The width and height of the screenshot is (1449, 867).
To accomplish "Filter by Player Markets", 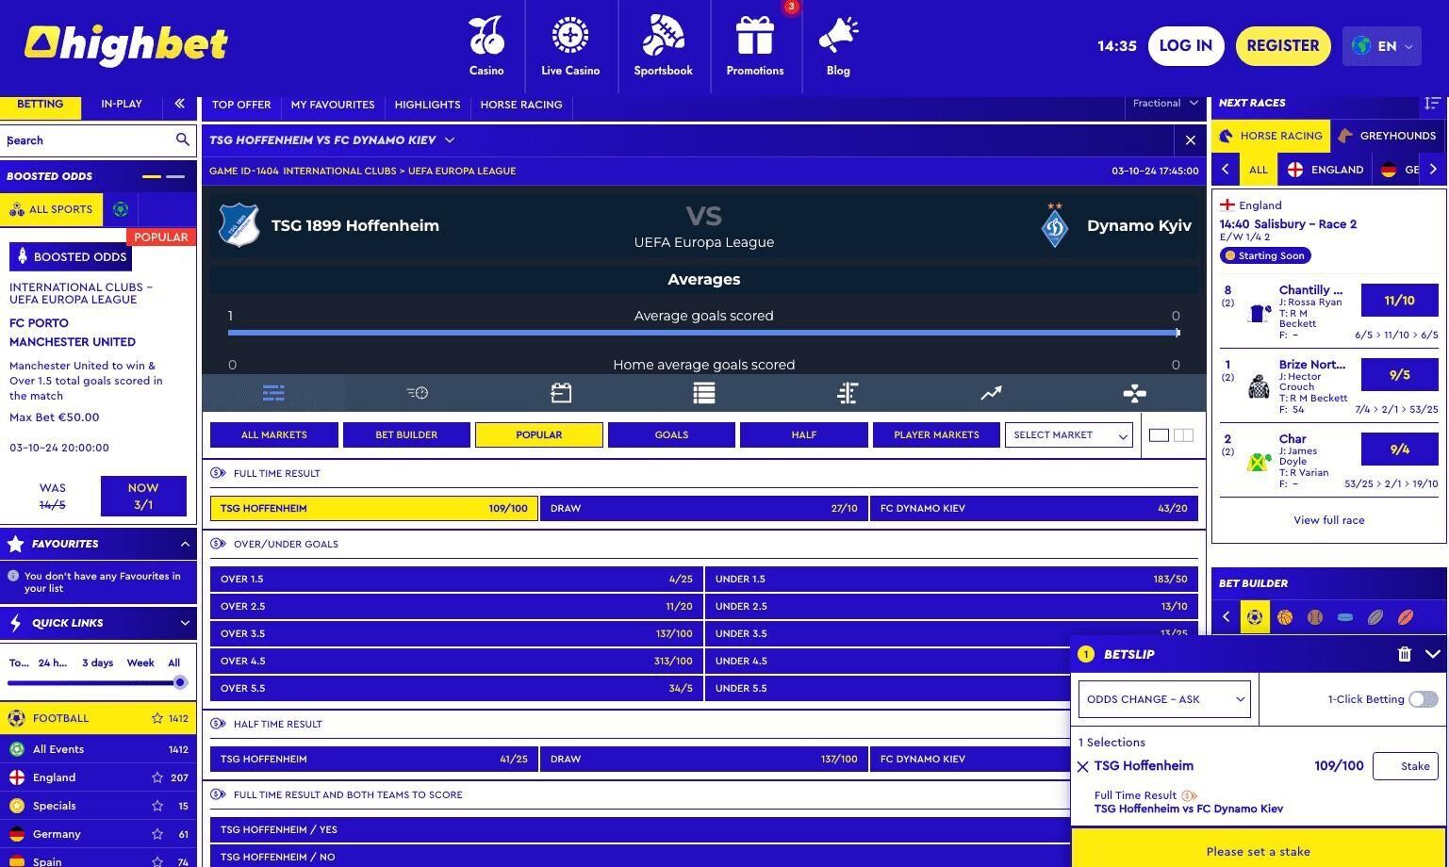I will [936, 434].
